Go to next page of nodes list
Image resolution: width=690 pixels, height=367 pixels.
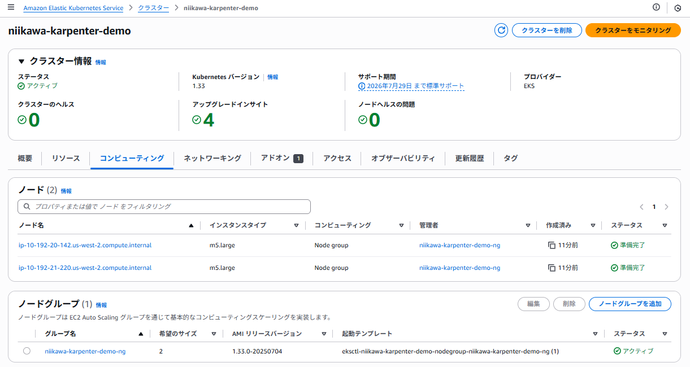coord(667,207)
